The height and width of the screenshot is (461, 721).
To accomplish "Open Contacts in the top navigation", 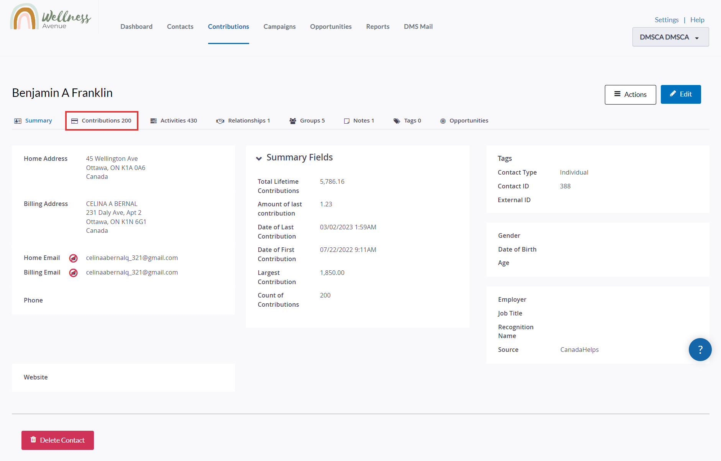I will coord(180,26).
